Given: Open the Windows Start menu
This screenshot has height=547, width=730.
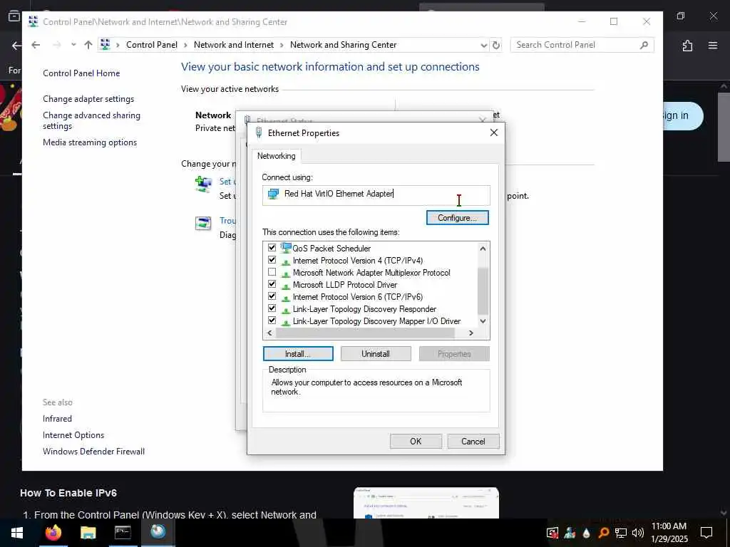Looking at the screenshot, I should 17,533.
